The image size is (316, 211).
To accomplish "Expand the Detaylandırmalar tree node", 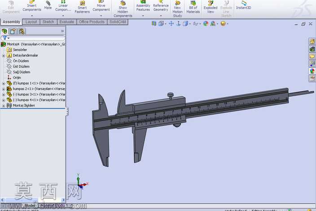I will point(4,55).
